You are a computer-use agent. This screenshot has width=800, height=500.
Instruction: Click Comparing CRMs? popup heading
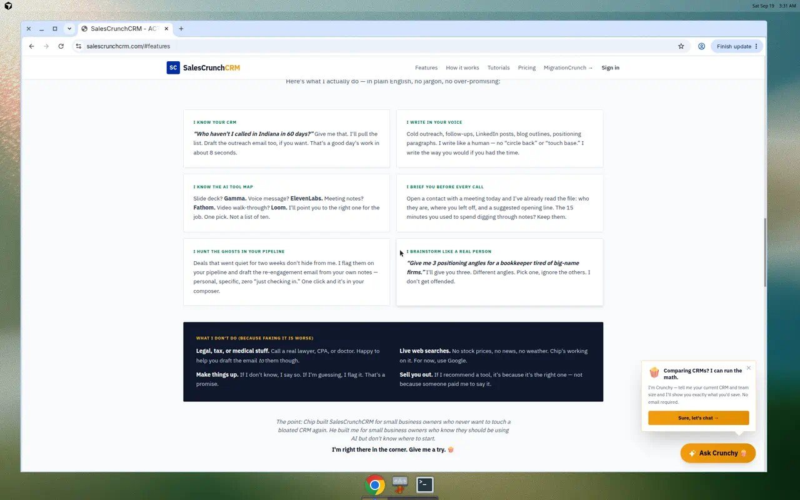click(703, 374)
